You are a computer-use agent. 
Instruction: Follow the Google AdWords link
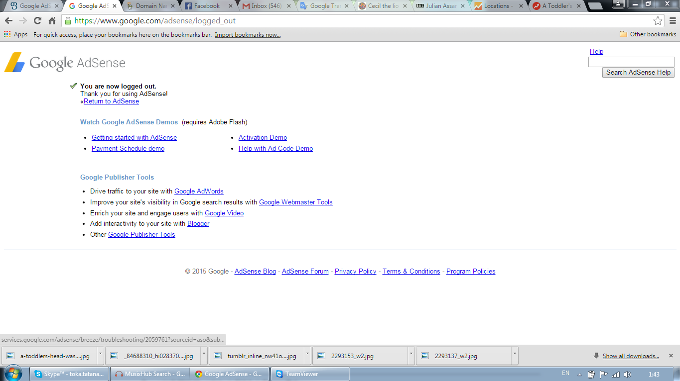click(x=199, y=191)
